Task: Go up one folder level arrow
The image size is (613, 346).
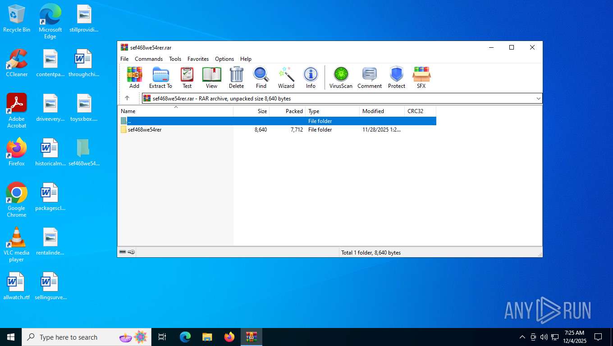Action: (x=127, y=98)
